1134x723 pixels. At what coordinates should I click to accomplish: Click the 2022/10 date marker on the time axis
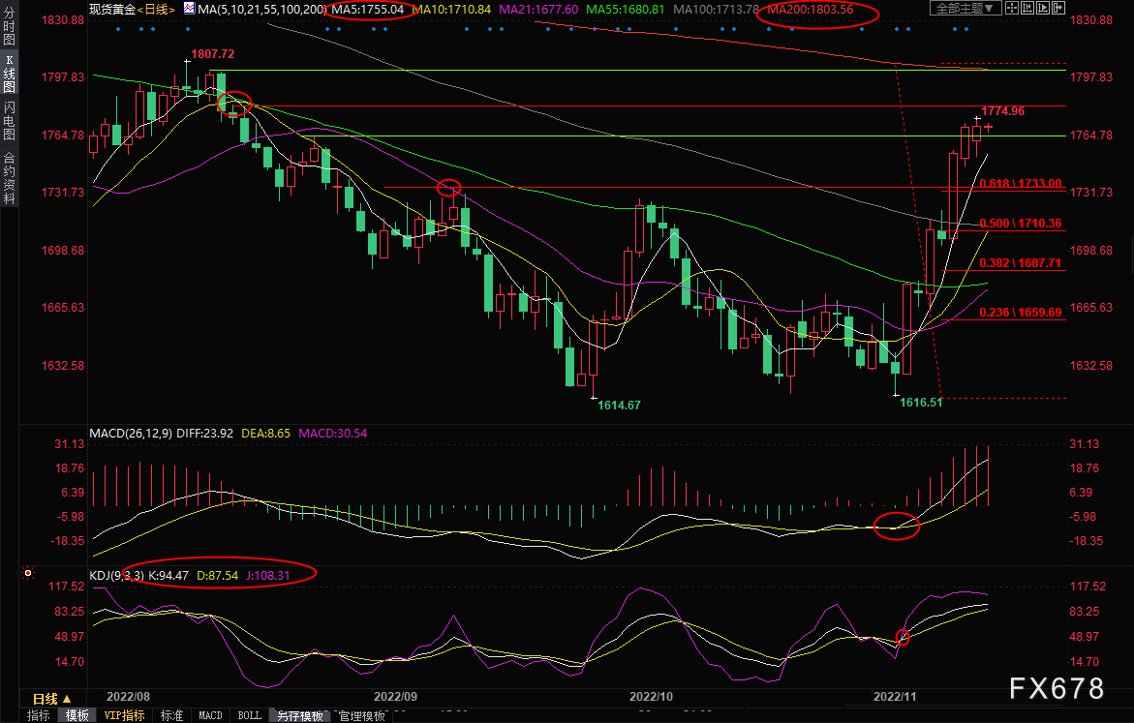tap(650, 696)
